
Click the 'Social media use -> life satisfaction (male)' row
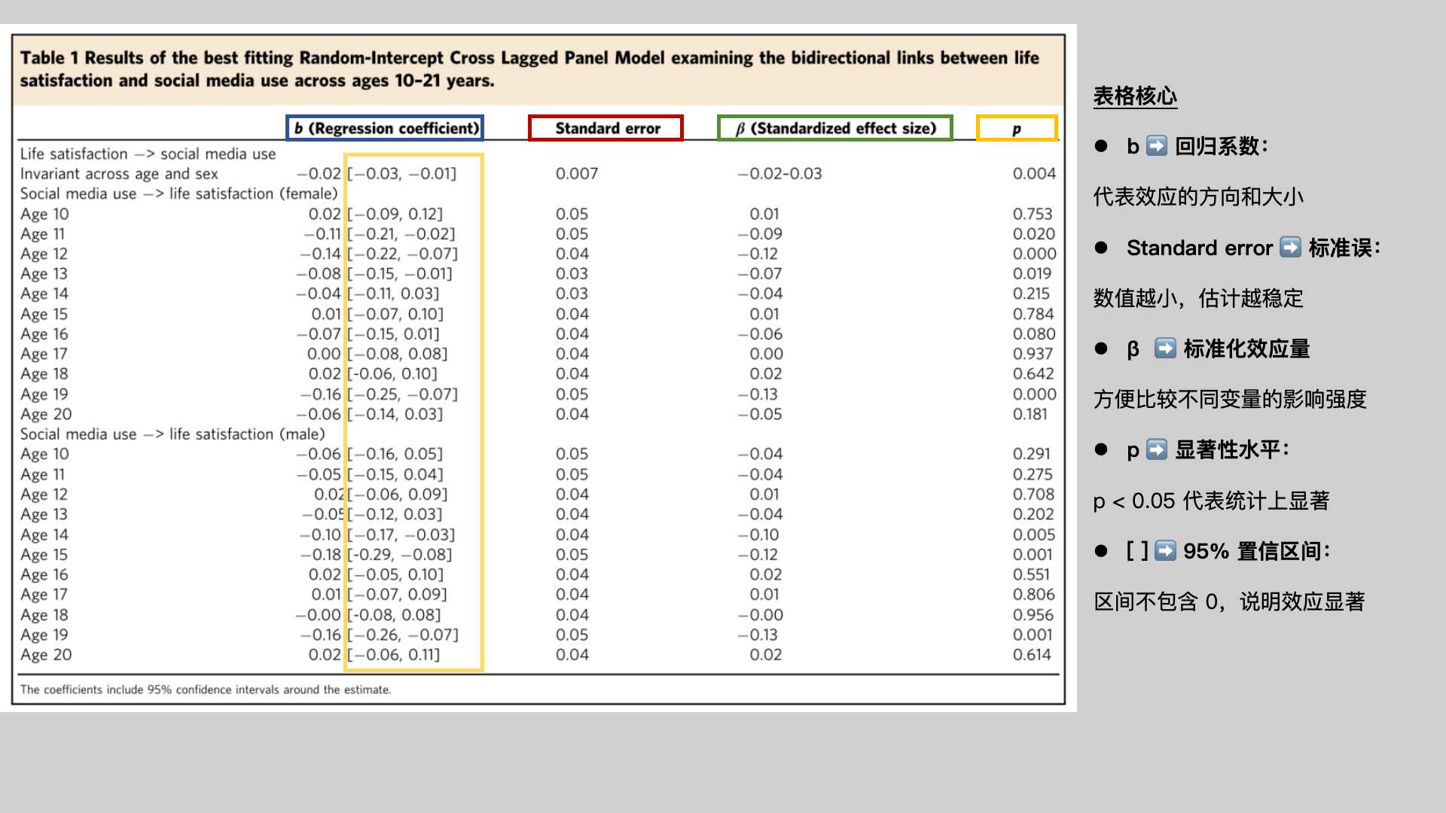[x=172, y=434]
